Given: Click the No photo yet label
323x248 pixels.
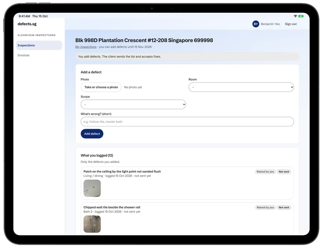Looking at the screenshot, I should pos(133,87).
